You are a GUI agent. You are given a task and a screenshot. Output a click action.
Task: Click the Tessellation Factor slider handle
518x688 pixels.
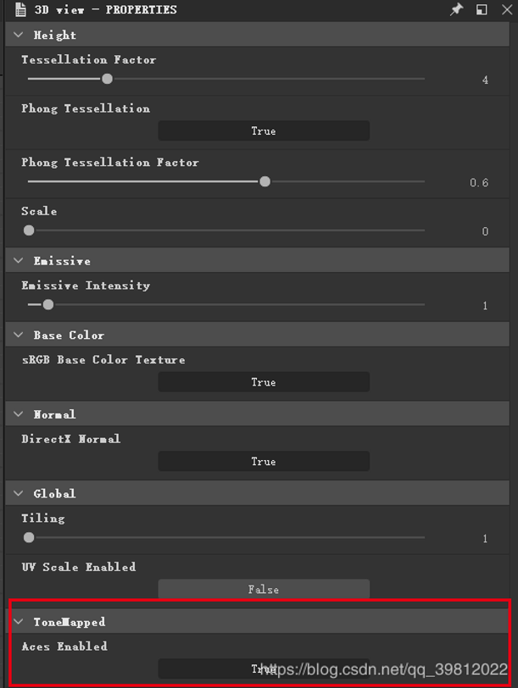tap(107, 79)
